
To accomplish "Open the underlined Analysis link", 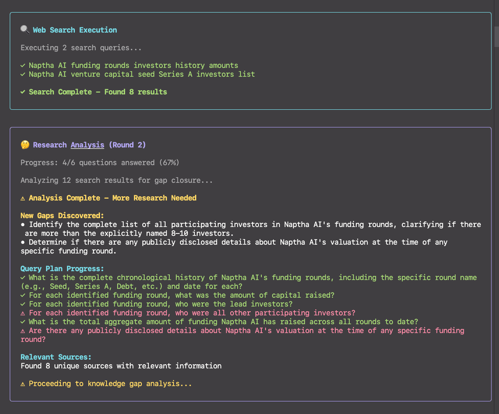I will click(x=87, y=145).
